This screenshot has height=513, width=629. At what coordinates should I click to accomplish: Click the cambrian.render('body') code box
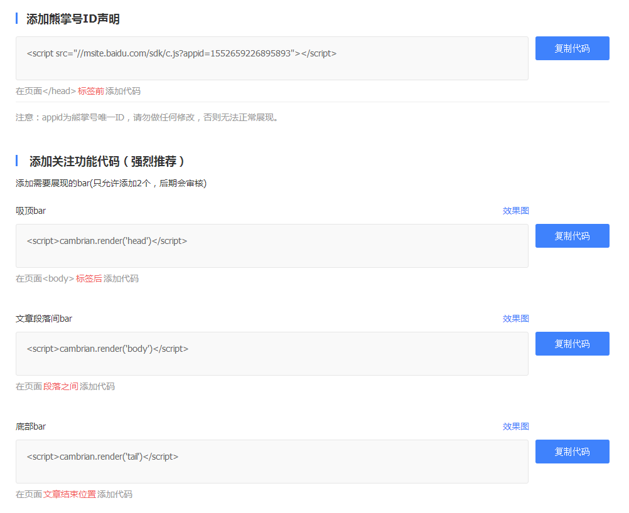pos(272,354)
